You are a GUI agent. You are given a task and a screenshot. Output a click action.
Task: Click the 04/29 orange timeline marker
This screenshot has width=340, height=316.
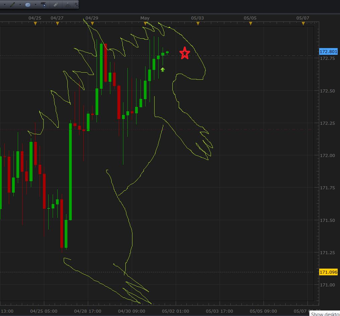coord(92,24)
